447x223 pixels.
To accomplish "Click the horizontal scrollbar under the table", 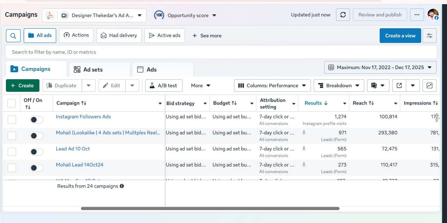I will [x=210, y=209].
